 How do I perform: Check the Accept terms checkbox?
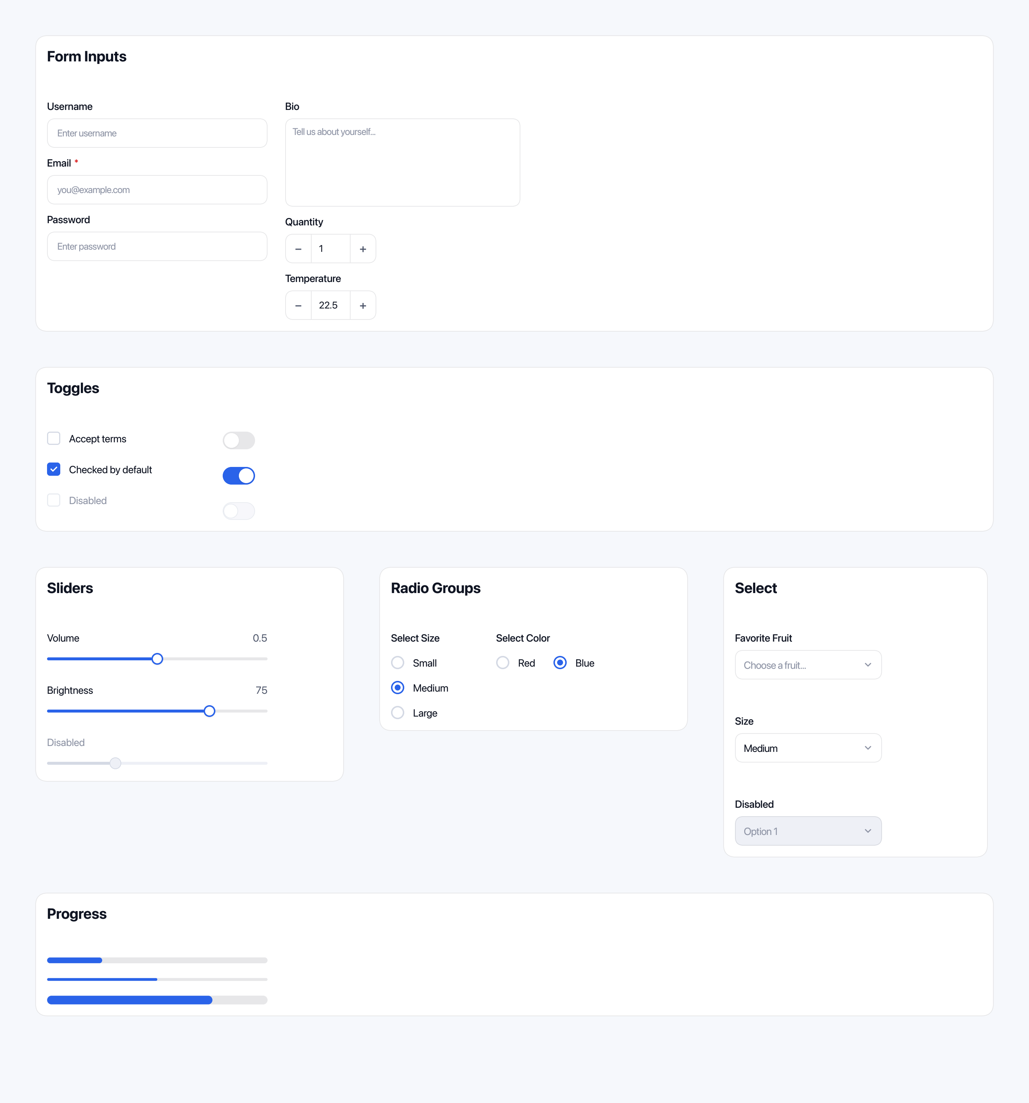54,439
